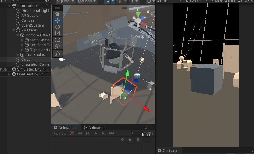This screenshot has height=154, width=254.
Task: Toggle Simulated Environment picking hand icon
Action: pos(5,69)
